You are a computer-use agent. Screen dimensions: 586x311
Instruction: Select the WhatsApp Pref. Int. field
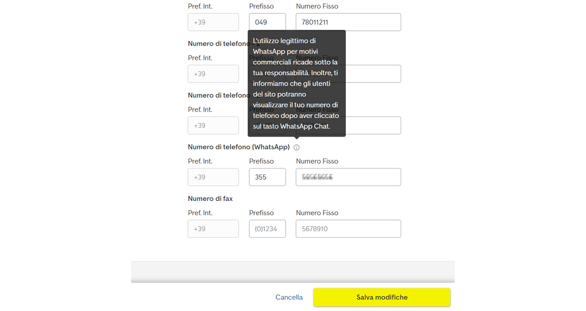pyautogui.click(x=213, y=177)
